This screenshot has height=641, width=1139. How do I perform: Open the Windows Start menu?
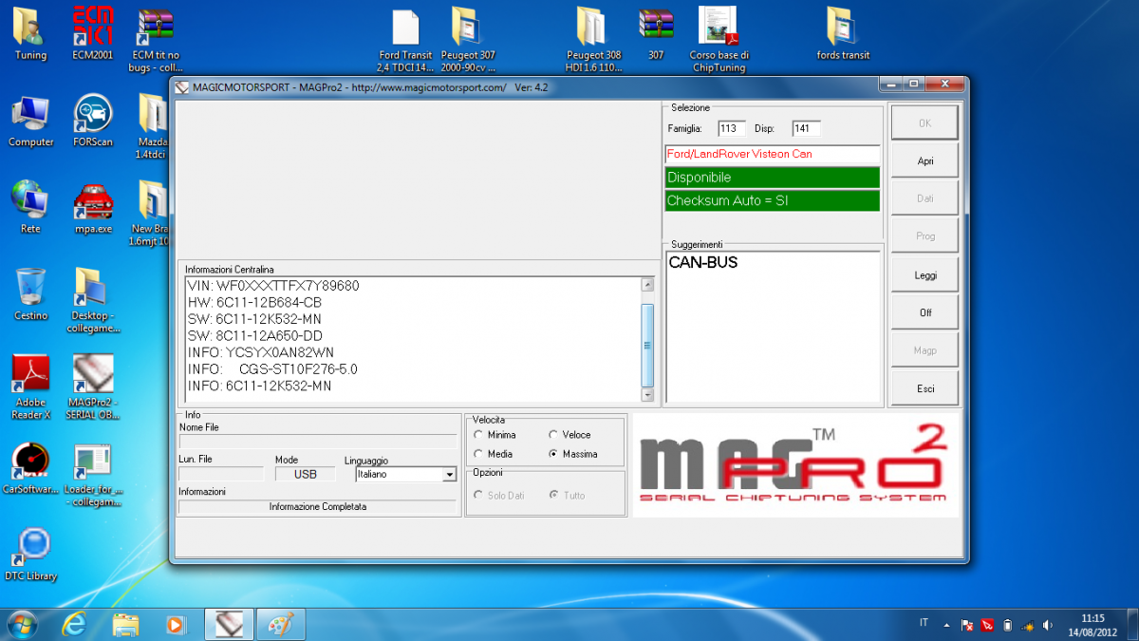[x=22, y=624]
